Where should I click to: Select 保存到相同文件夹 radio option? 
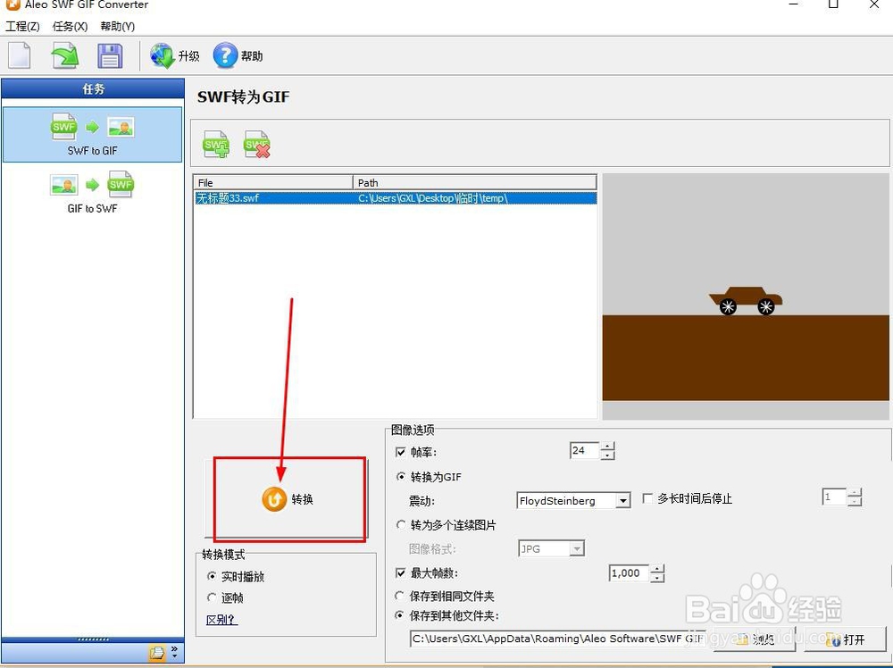(x=400, y=596)
